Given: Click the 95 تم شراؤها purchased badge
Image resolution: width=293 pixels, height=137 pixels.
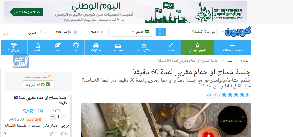Looking at the screenshot, I should tap(38, 84).
